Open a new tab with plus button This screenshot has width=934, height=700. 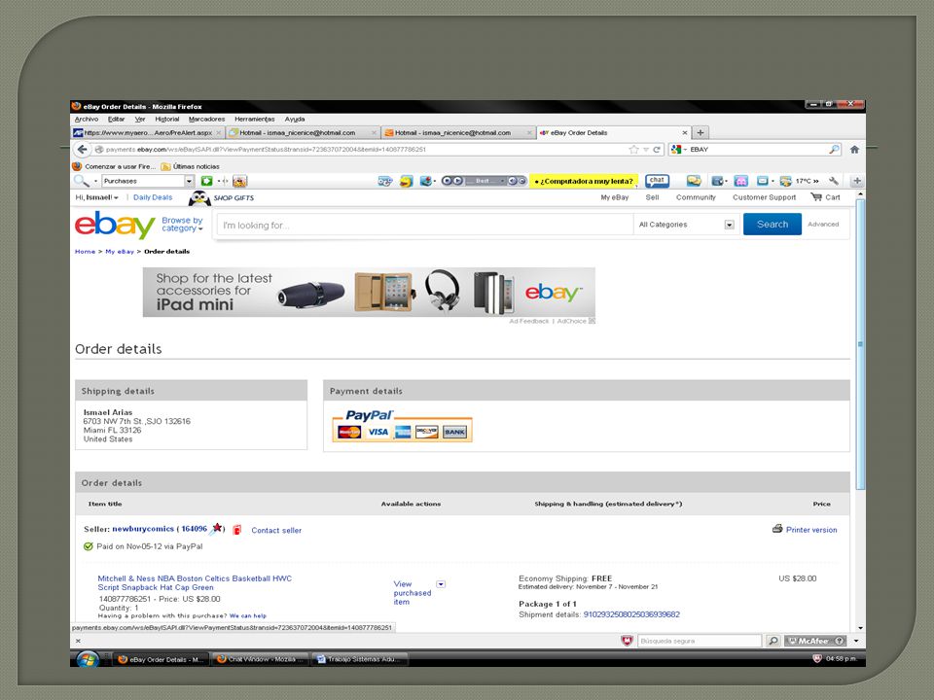pos(700,133)
